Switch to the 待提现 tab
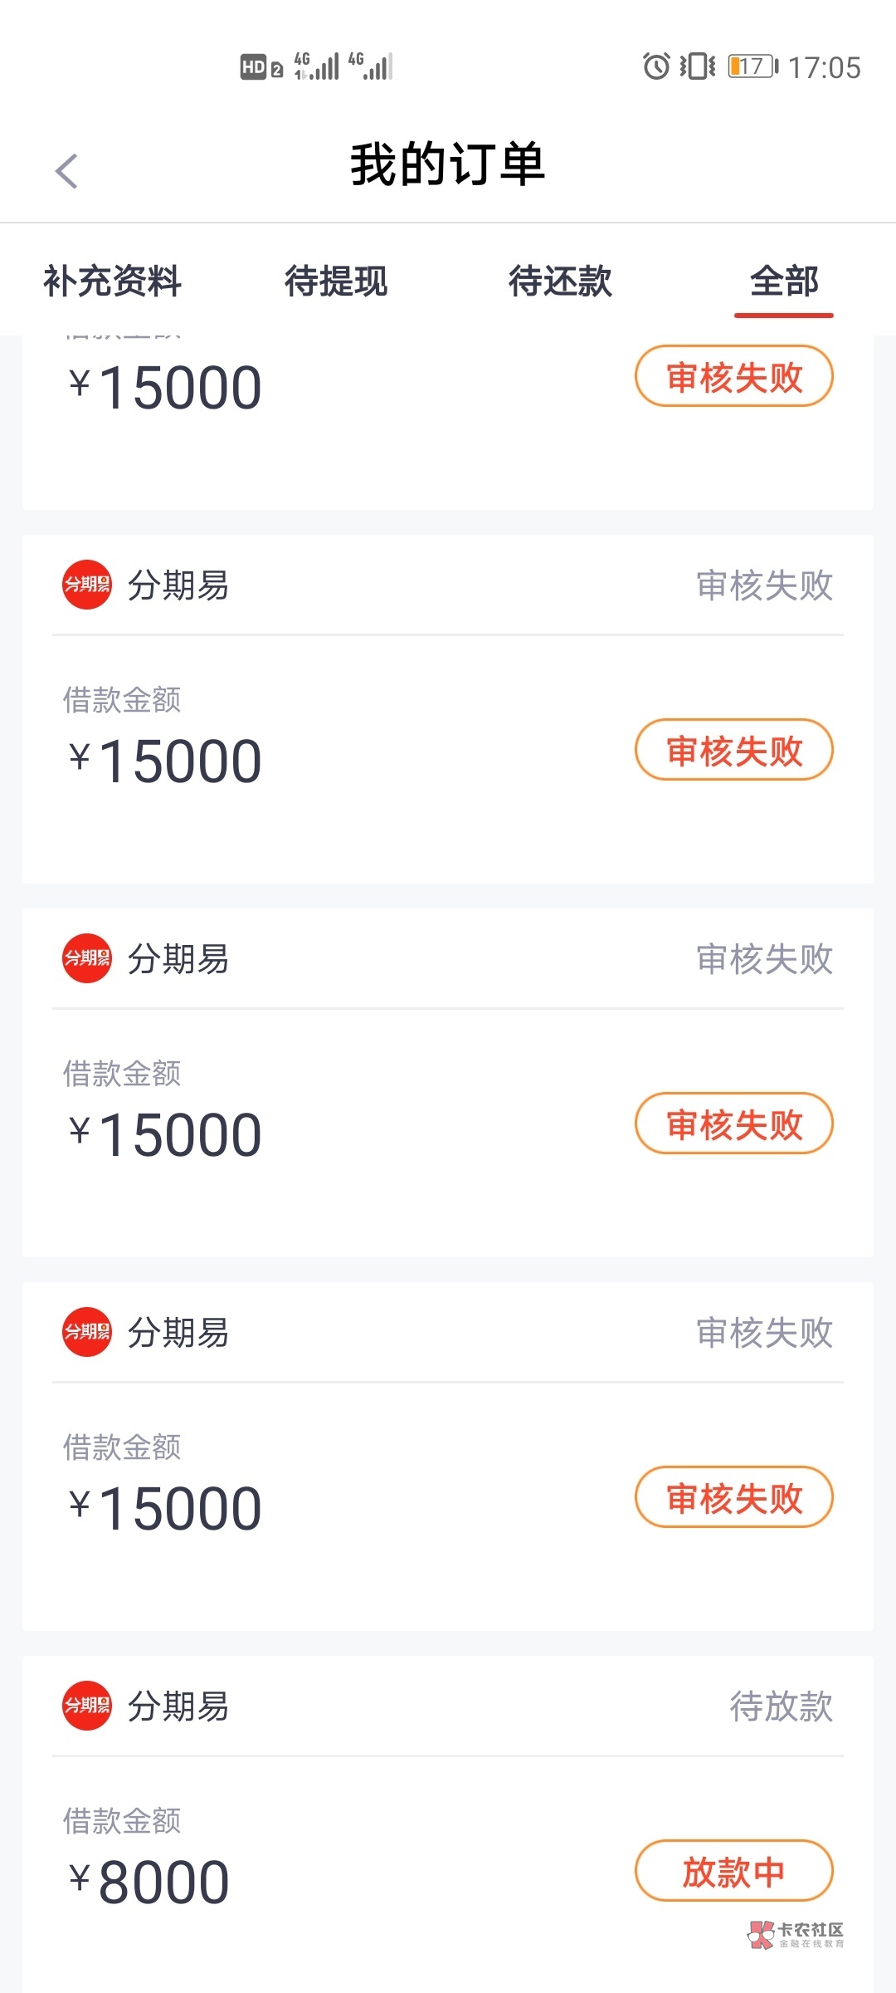This screenshot has width=896, height=1993. click(x=336, y=281)
